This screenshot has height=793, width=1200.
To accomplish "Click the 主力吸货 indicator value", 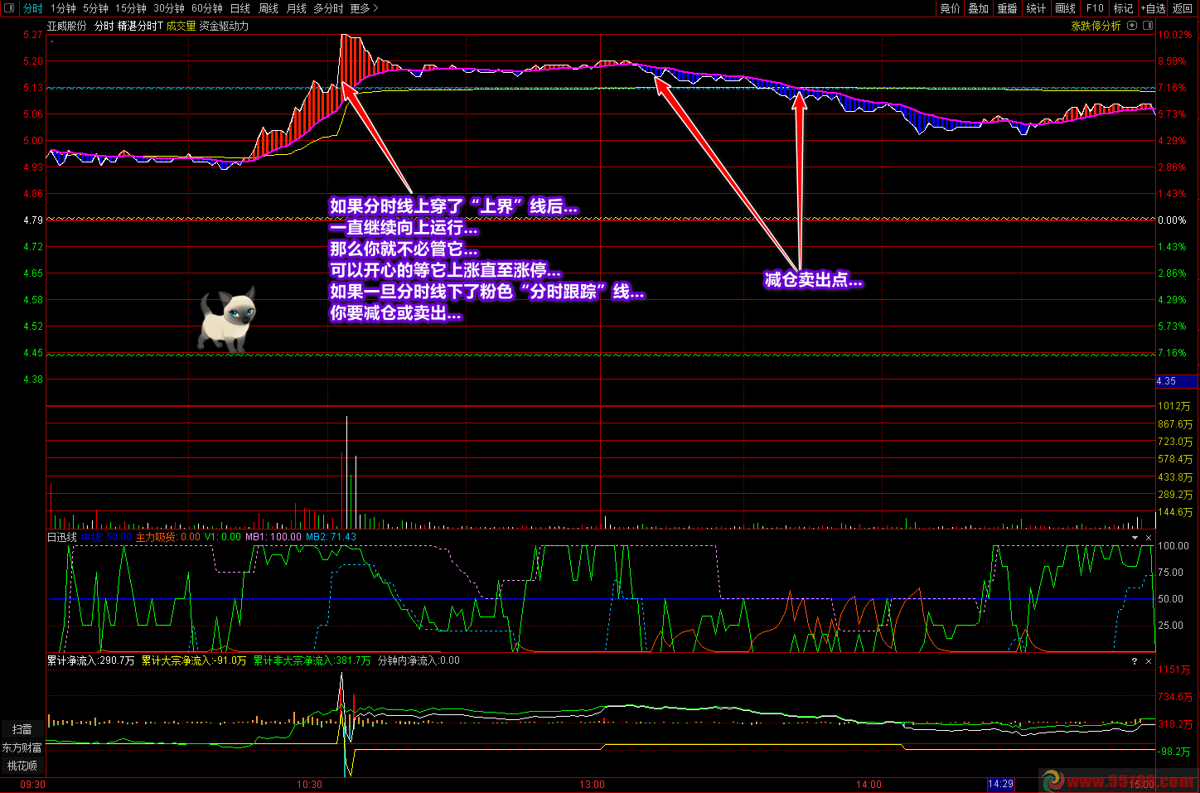I will 168,537.
